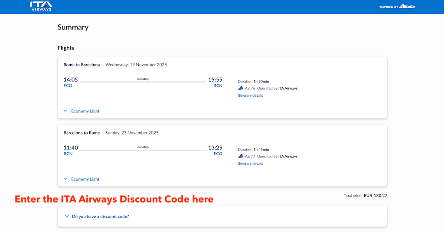Expand Economy Light for Barcelona to Rome
444x233 pixels.
pyautogui.click(x=82, y=179)
